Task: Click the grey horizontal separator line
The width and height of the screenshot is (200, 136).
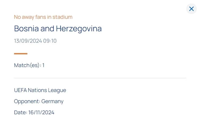Action: 100,78
